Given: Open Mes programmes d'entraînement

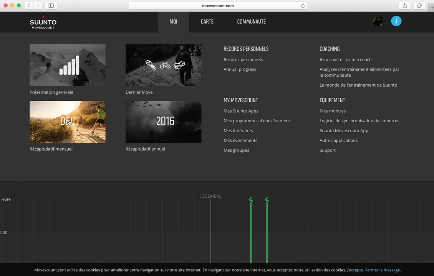Looking at the screenshot, I should pos(257,121).
